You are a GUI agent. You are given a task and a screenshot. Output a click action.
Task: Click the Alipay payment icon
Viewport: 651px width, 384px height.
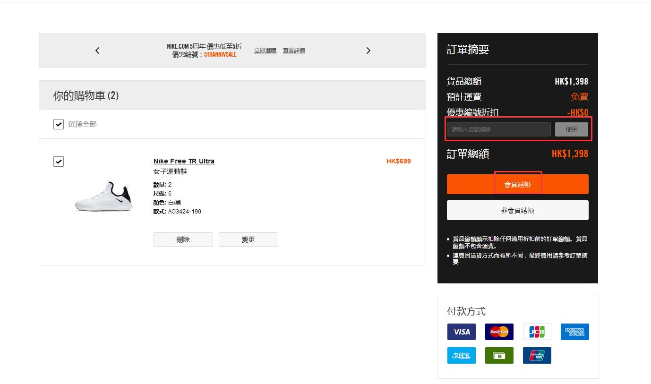click(x=461, y=356)
